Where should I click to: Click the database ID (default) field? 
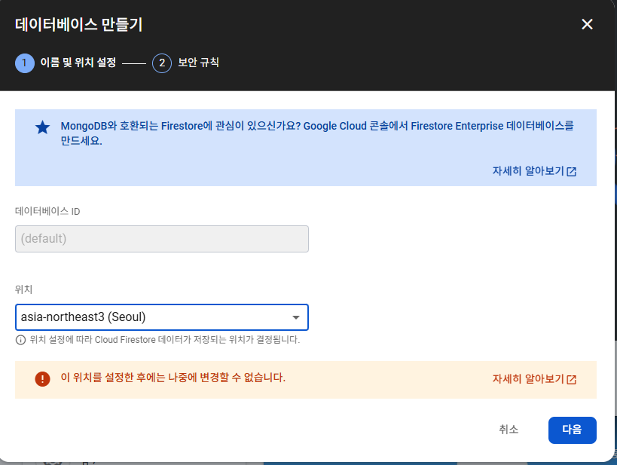coord(162,239)
